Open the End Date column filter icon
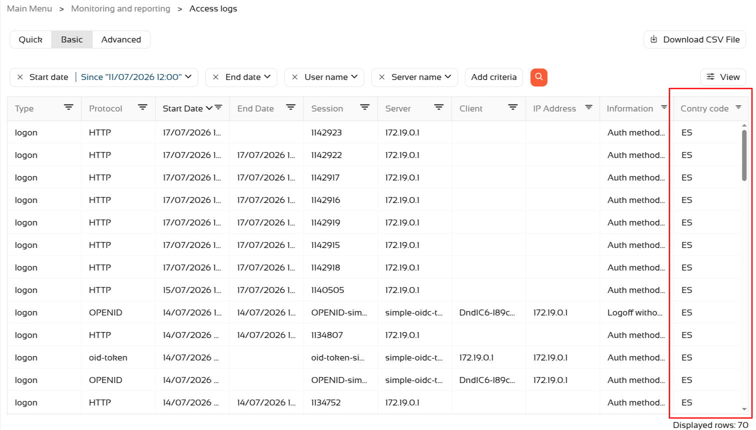The height and width of the screenshot is (430, 756). (x=291, y=107)
